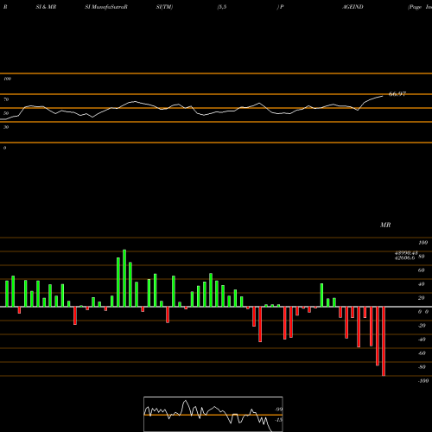
Task: Click the RSI axis label 0
Action: coord(4,148)
